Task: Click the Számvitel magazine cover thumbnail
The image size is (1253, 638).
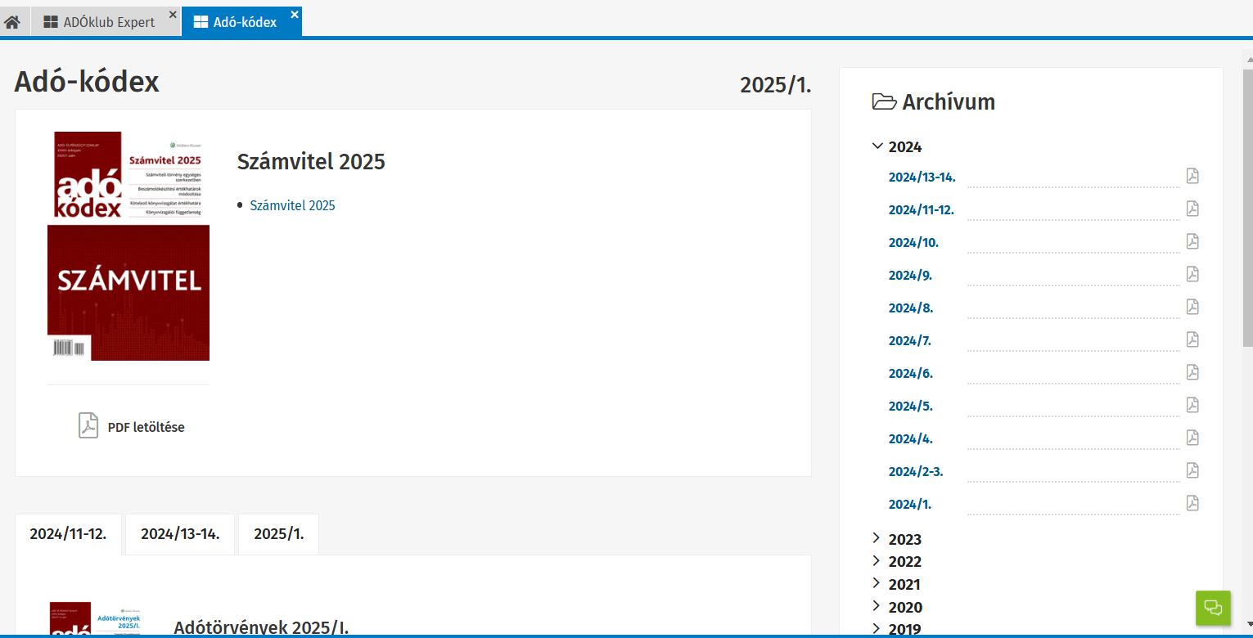Action: [x=128, y=245]
